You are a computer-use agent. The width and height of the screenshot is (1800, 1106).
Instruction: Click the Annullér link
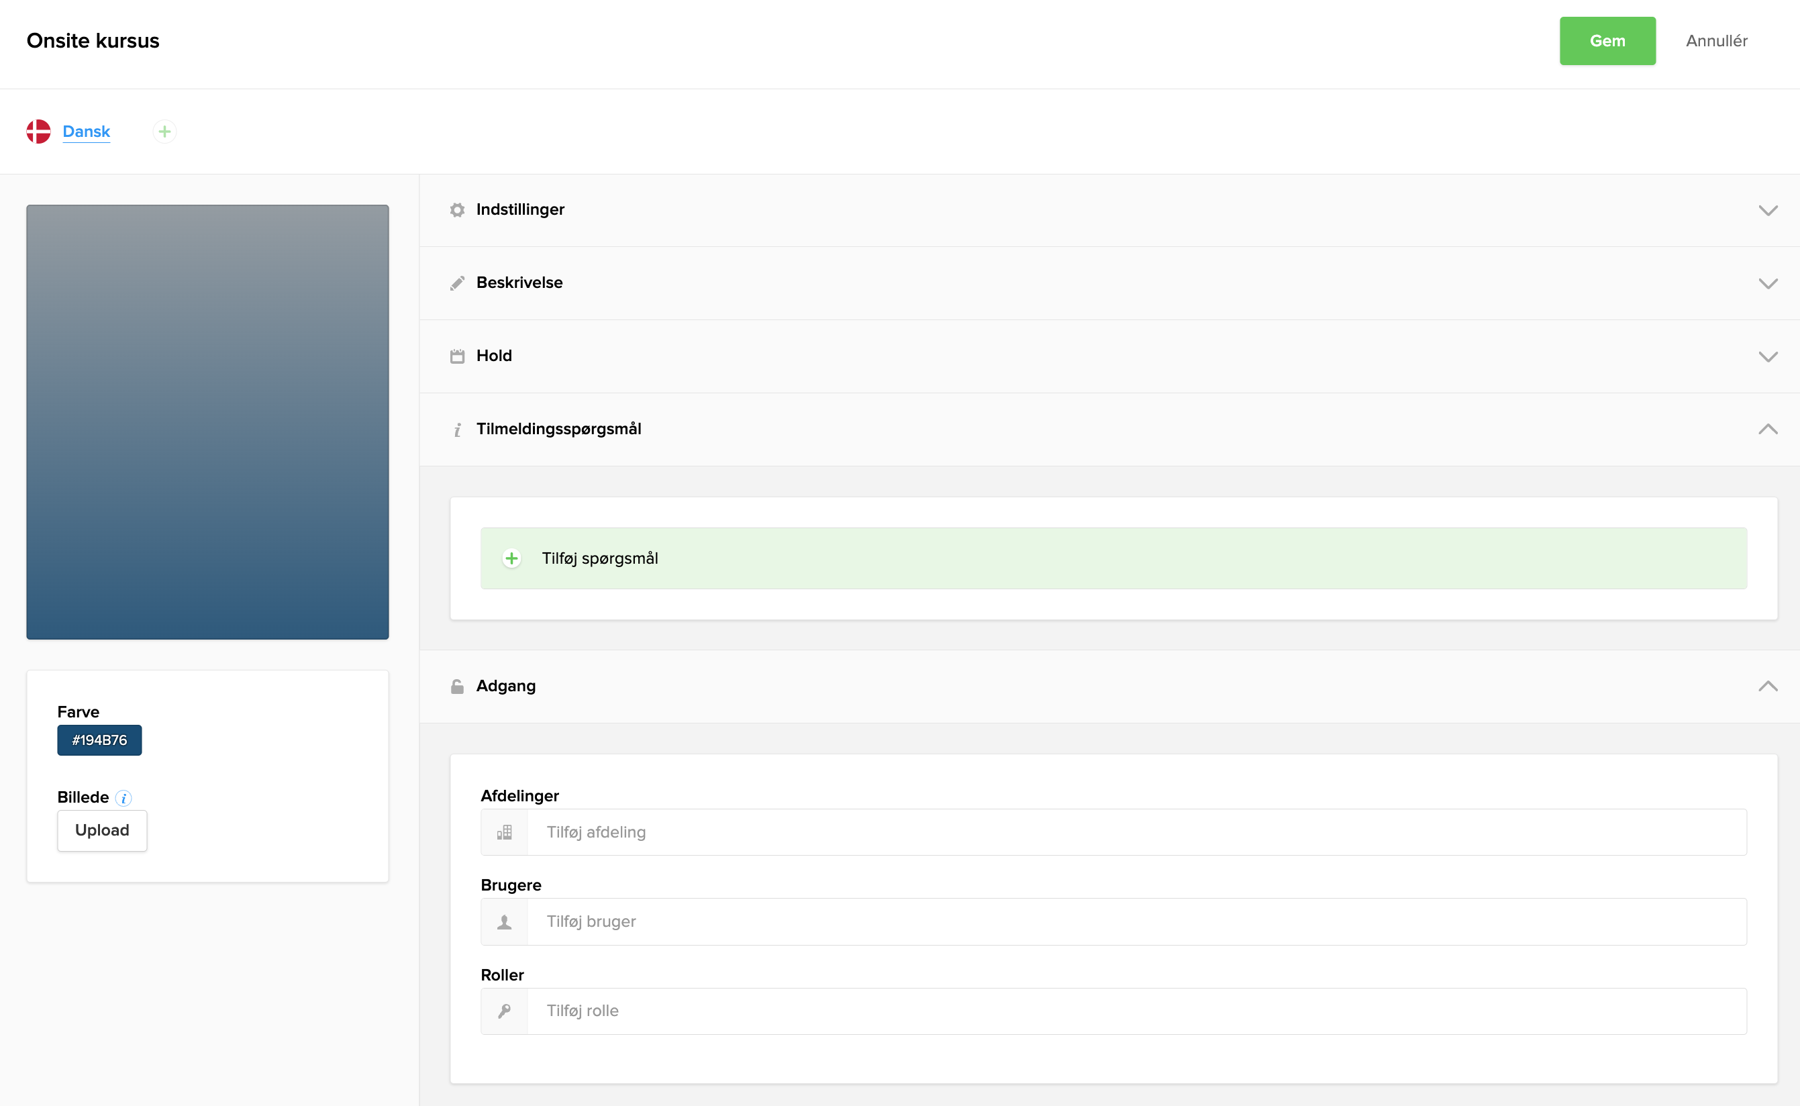tap(1716, 41)
